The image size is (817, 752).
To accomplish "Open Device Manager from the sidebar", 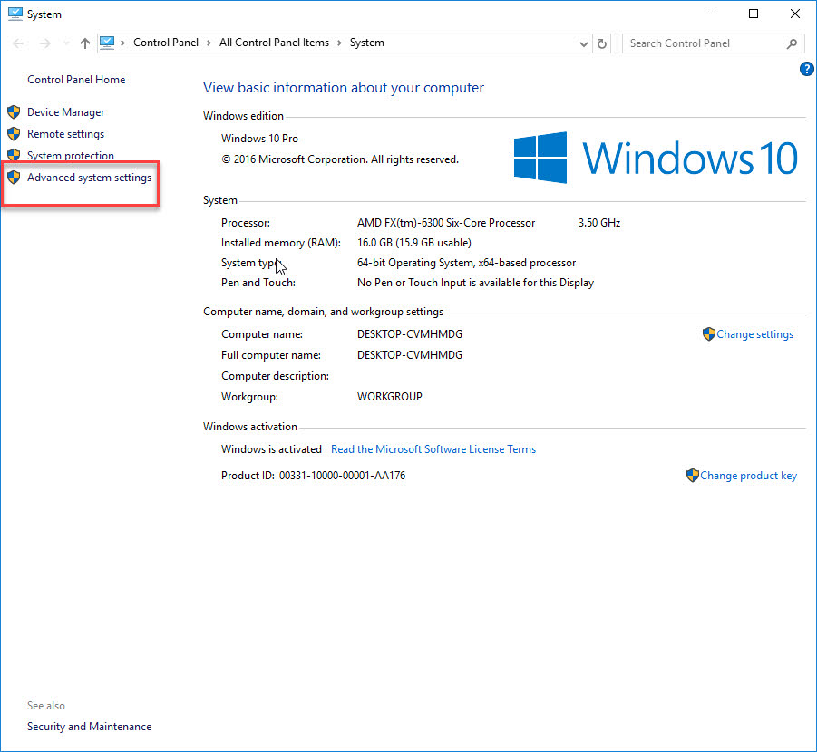I will click(x=65, y=111).
